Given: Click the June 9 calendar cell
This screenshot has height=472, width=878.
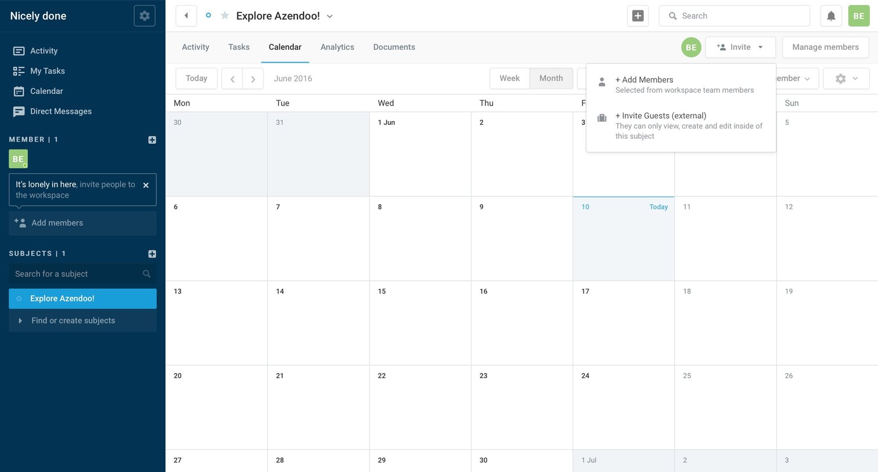Looking at the screenshot, I should pos(522,239).
